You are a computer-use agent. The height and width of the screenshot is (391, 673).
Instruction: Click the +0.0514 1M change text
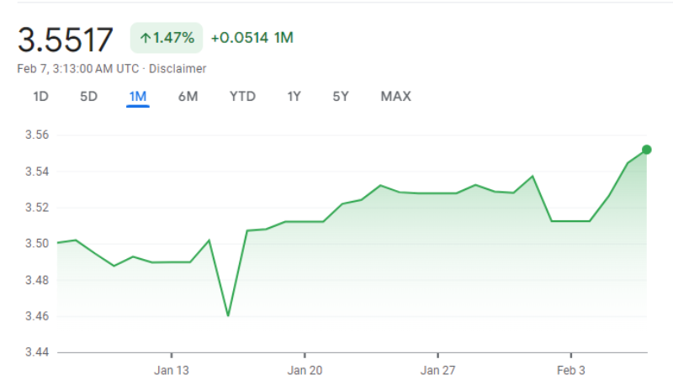click(252, 38)
